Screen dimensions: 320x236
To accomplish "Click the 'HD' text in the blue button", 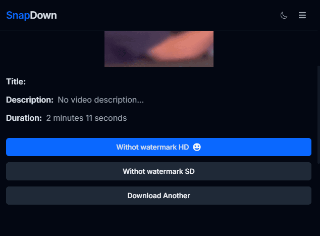I will 184,147.
